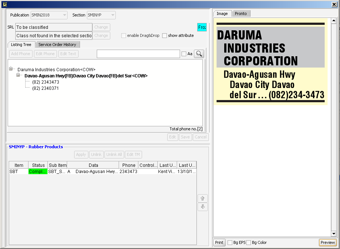Click the image panel scroll down arrow
The height and width of the screenshot is (249, 340).
334,234
